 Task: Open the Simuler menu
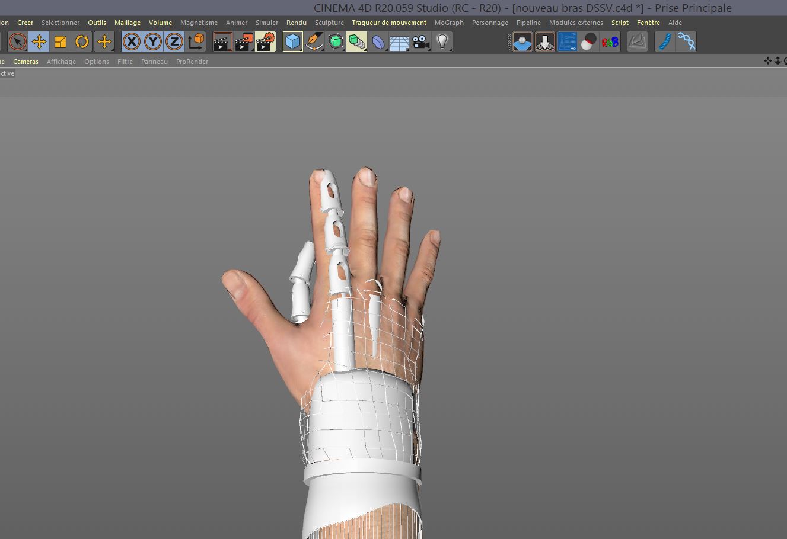(267, 23)
